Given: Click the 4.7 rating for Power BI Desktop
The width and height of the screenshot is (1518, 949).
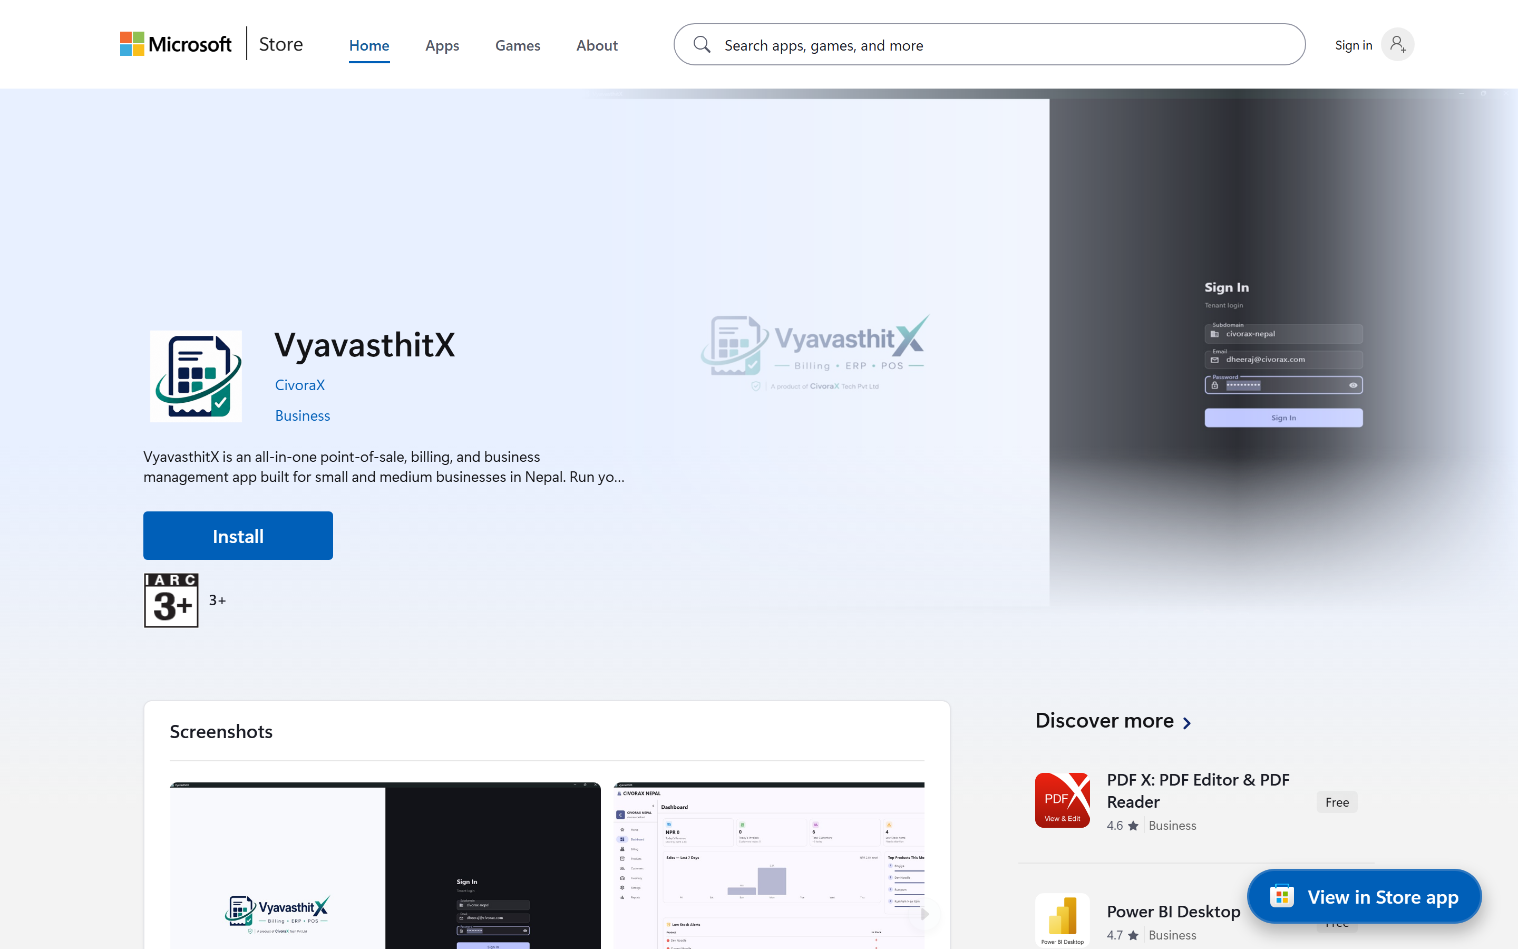Looking at the screenshot, I should point(1122,935).
